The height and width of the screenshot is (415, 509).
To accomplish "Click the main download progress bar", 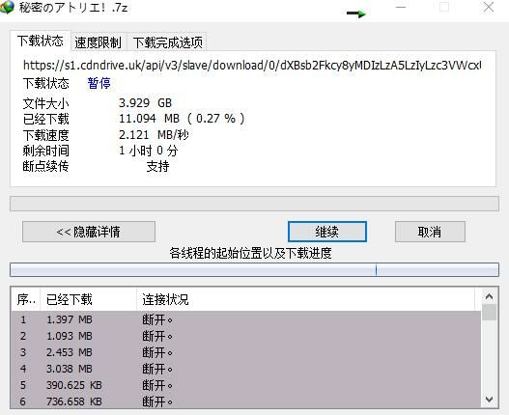I will click(x=255, y=204).
